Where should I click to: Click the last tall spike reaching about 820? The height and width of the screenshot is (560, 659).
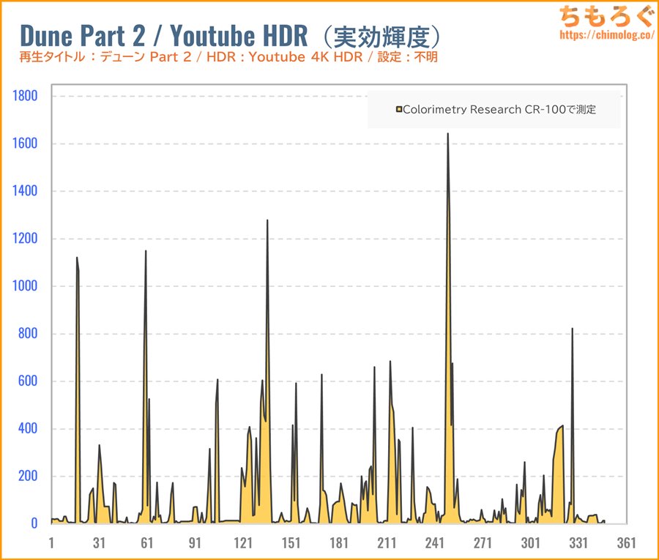pyautogui.click(x=572, y=329)
